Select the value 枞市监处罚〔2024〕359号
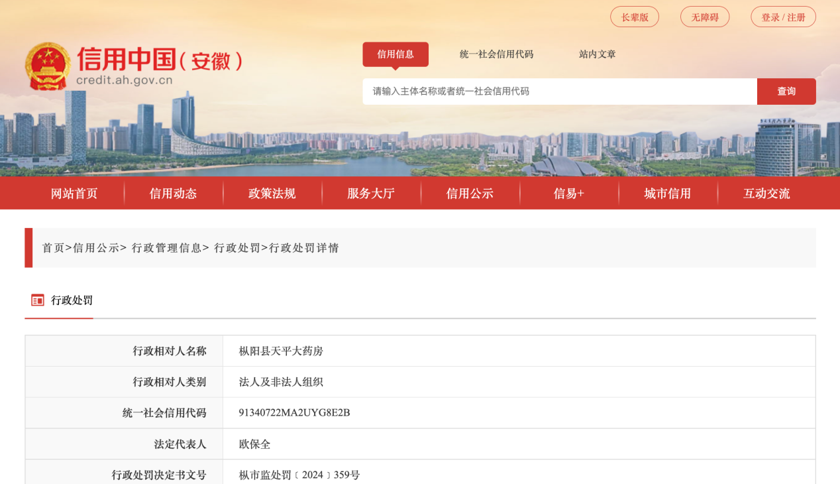Viewport: 840px width, 484px height. pyautogui.click(x=299, y=475)
